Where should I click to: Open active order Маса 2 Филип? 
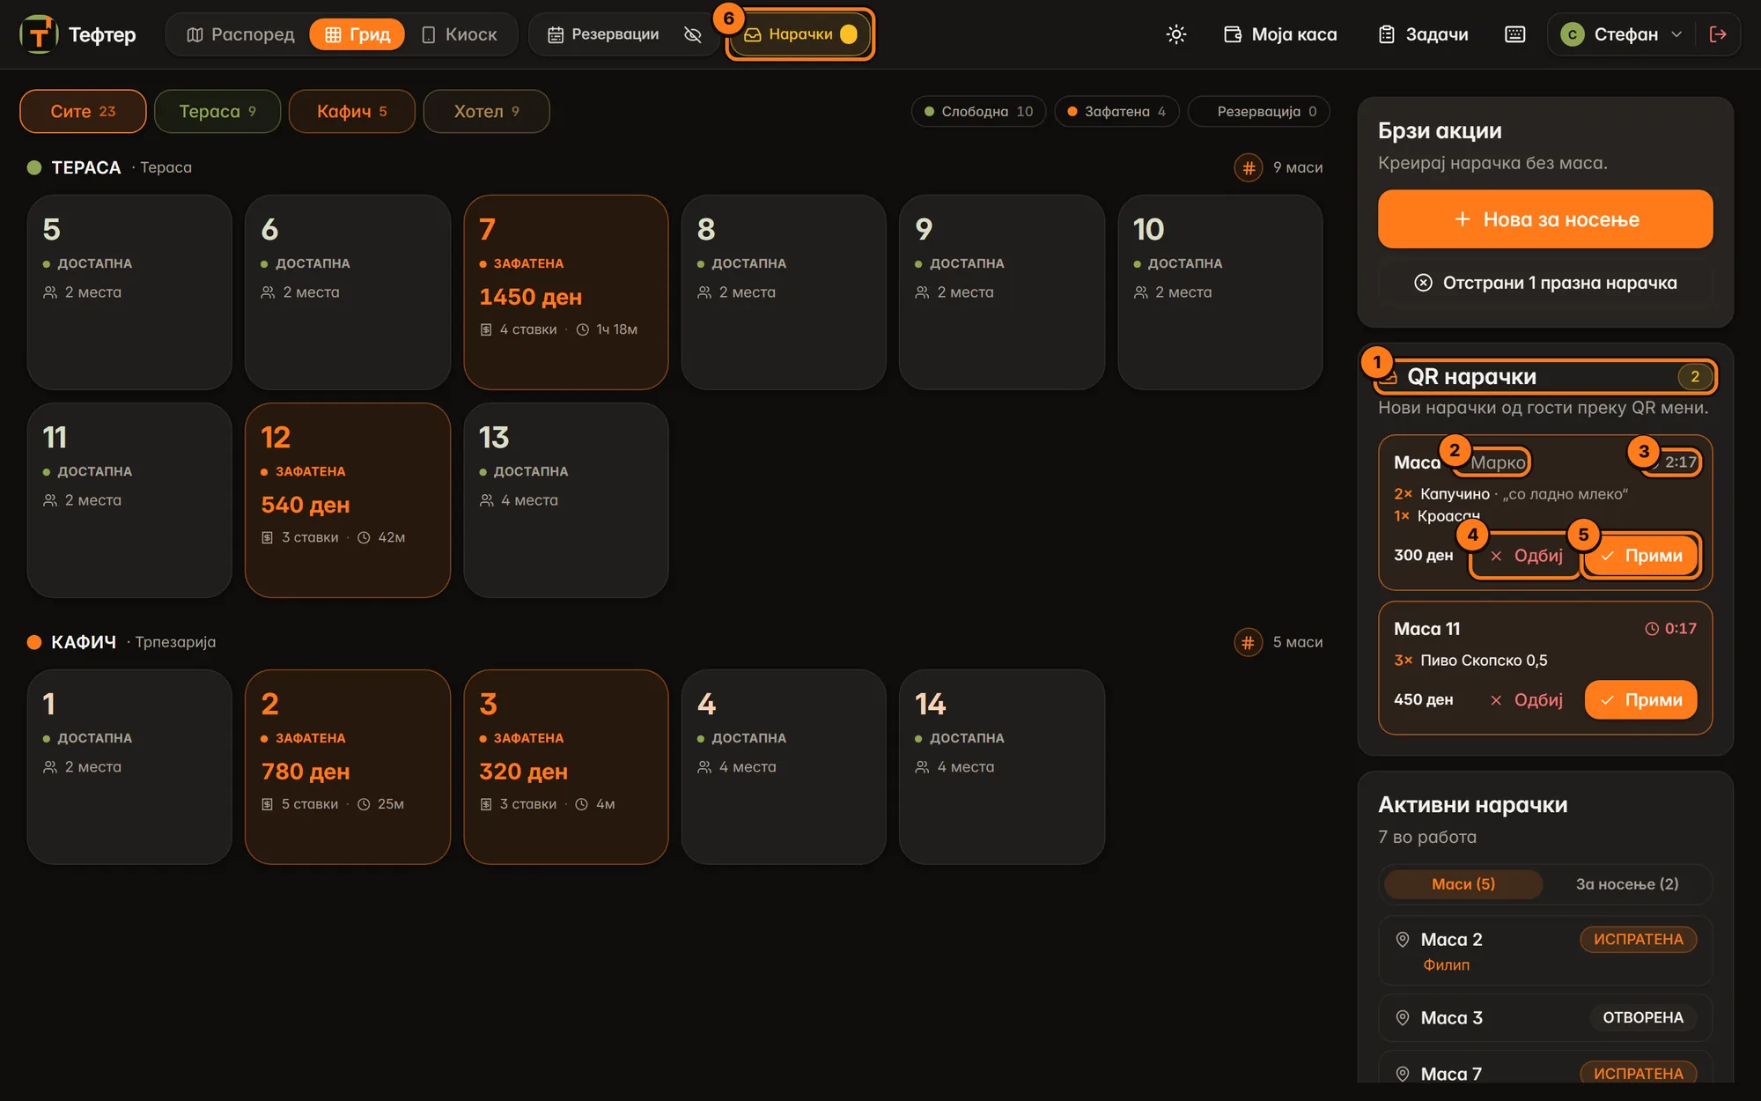[x=1545, y=950]
